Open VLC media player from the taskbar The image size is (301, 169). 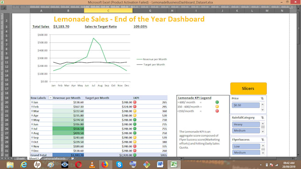pyautogui.click(x=92, y=165)
